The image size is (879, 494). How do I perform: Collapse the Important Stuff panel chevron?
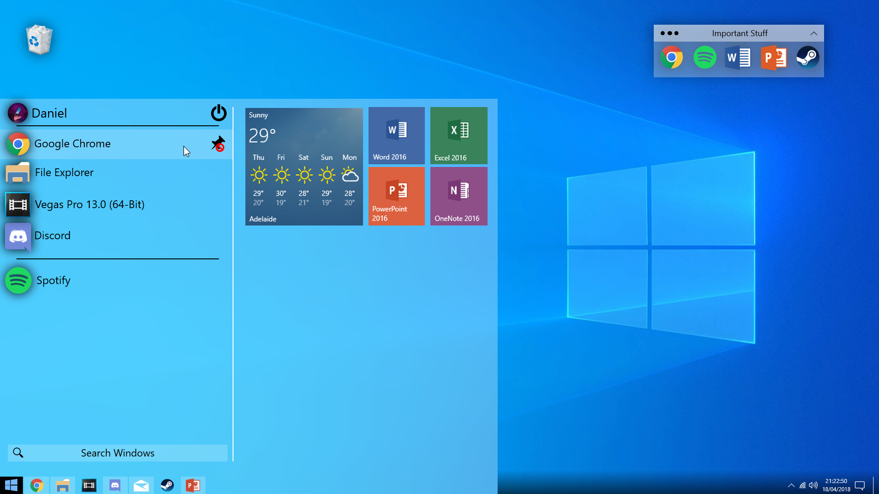click(x=814, y=33)
